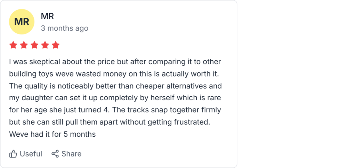
Task: Click the line beginning "my daughter can set"
Action: coord(115,98)
